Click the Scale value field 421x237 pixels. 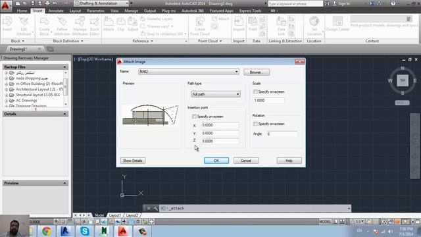point(268,100)
